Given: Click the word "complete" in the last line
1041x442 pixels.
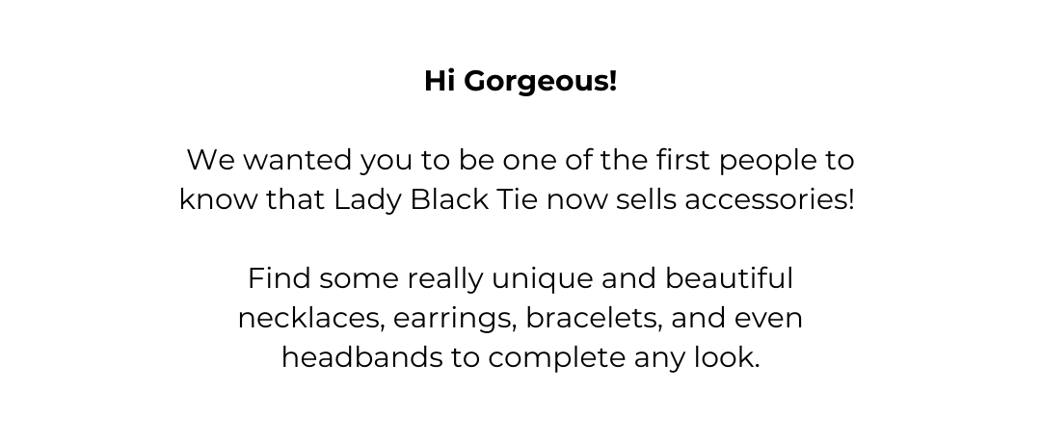Looking at the screenshot, I should 556,358.
